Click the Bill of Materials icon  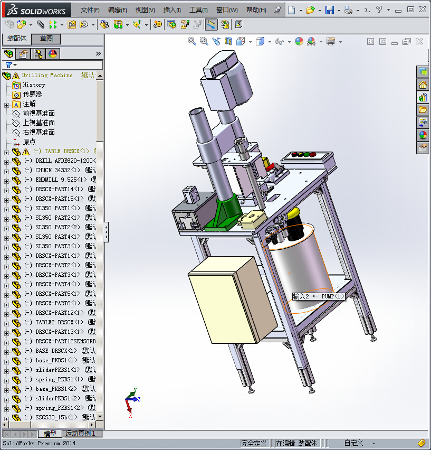(x=171, y=24)
